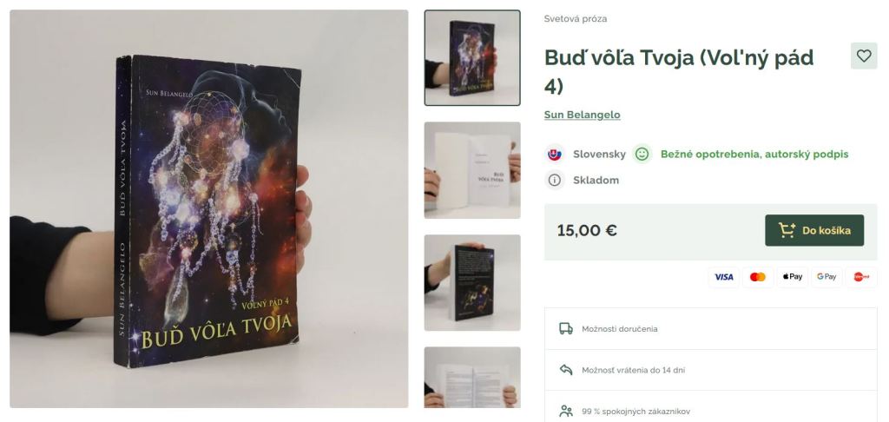The image size is (889, 422).
Task: Select the back cover thumbnail
Action: click(472, 282)
